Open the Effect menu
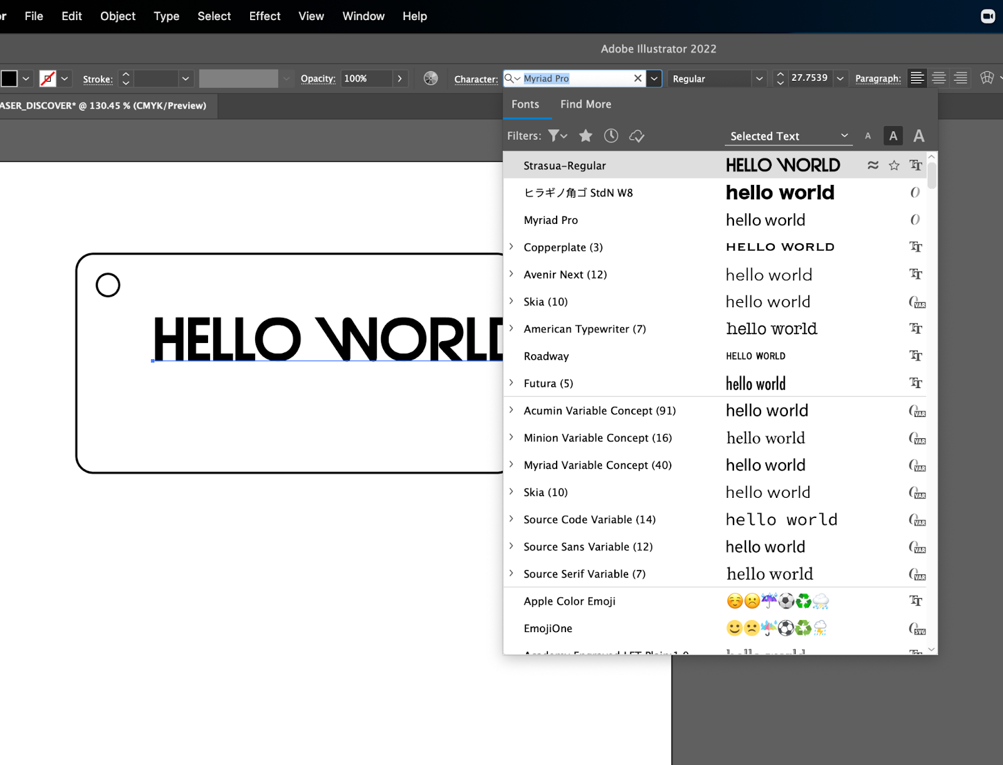Viewport: 1003px width, 765px height. pyautogui.click(x=265, y=16)
